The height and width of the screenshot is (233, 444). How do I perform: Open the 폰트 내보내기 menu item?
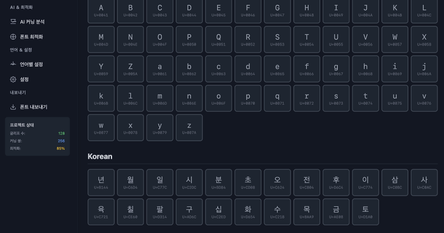tap(33, 107)
